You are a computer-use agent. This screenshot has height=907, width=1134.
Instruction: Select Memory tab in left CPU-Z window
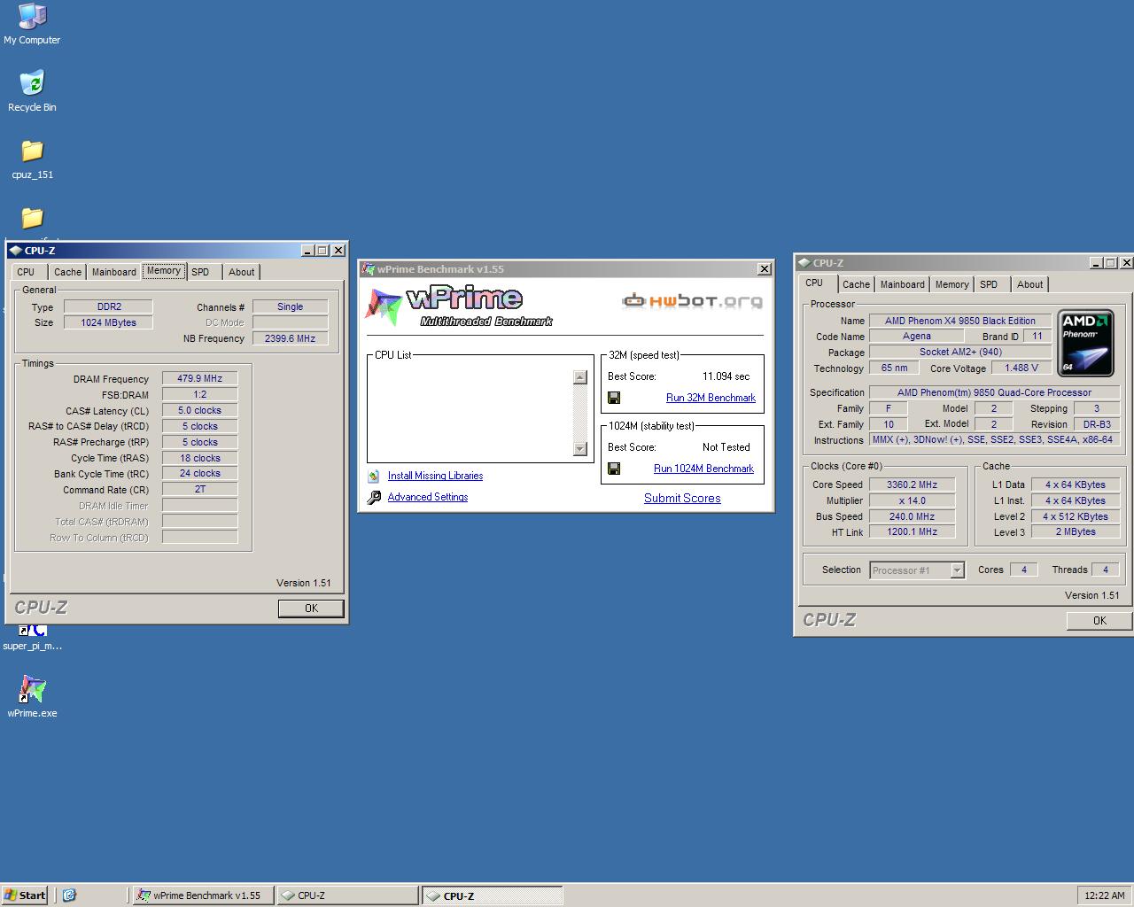[x=164, y=271]
